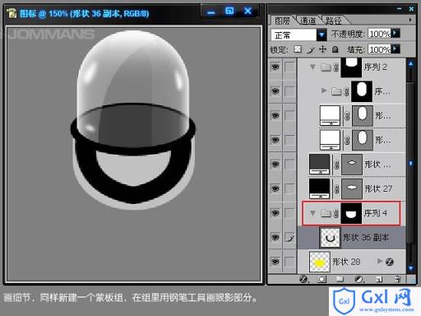Click the folder icon of 序列 2 group
Viewport: 421px width, 316px height.
coord(326,67)
